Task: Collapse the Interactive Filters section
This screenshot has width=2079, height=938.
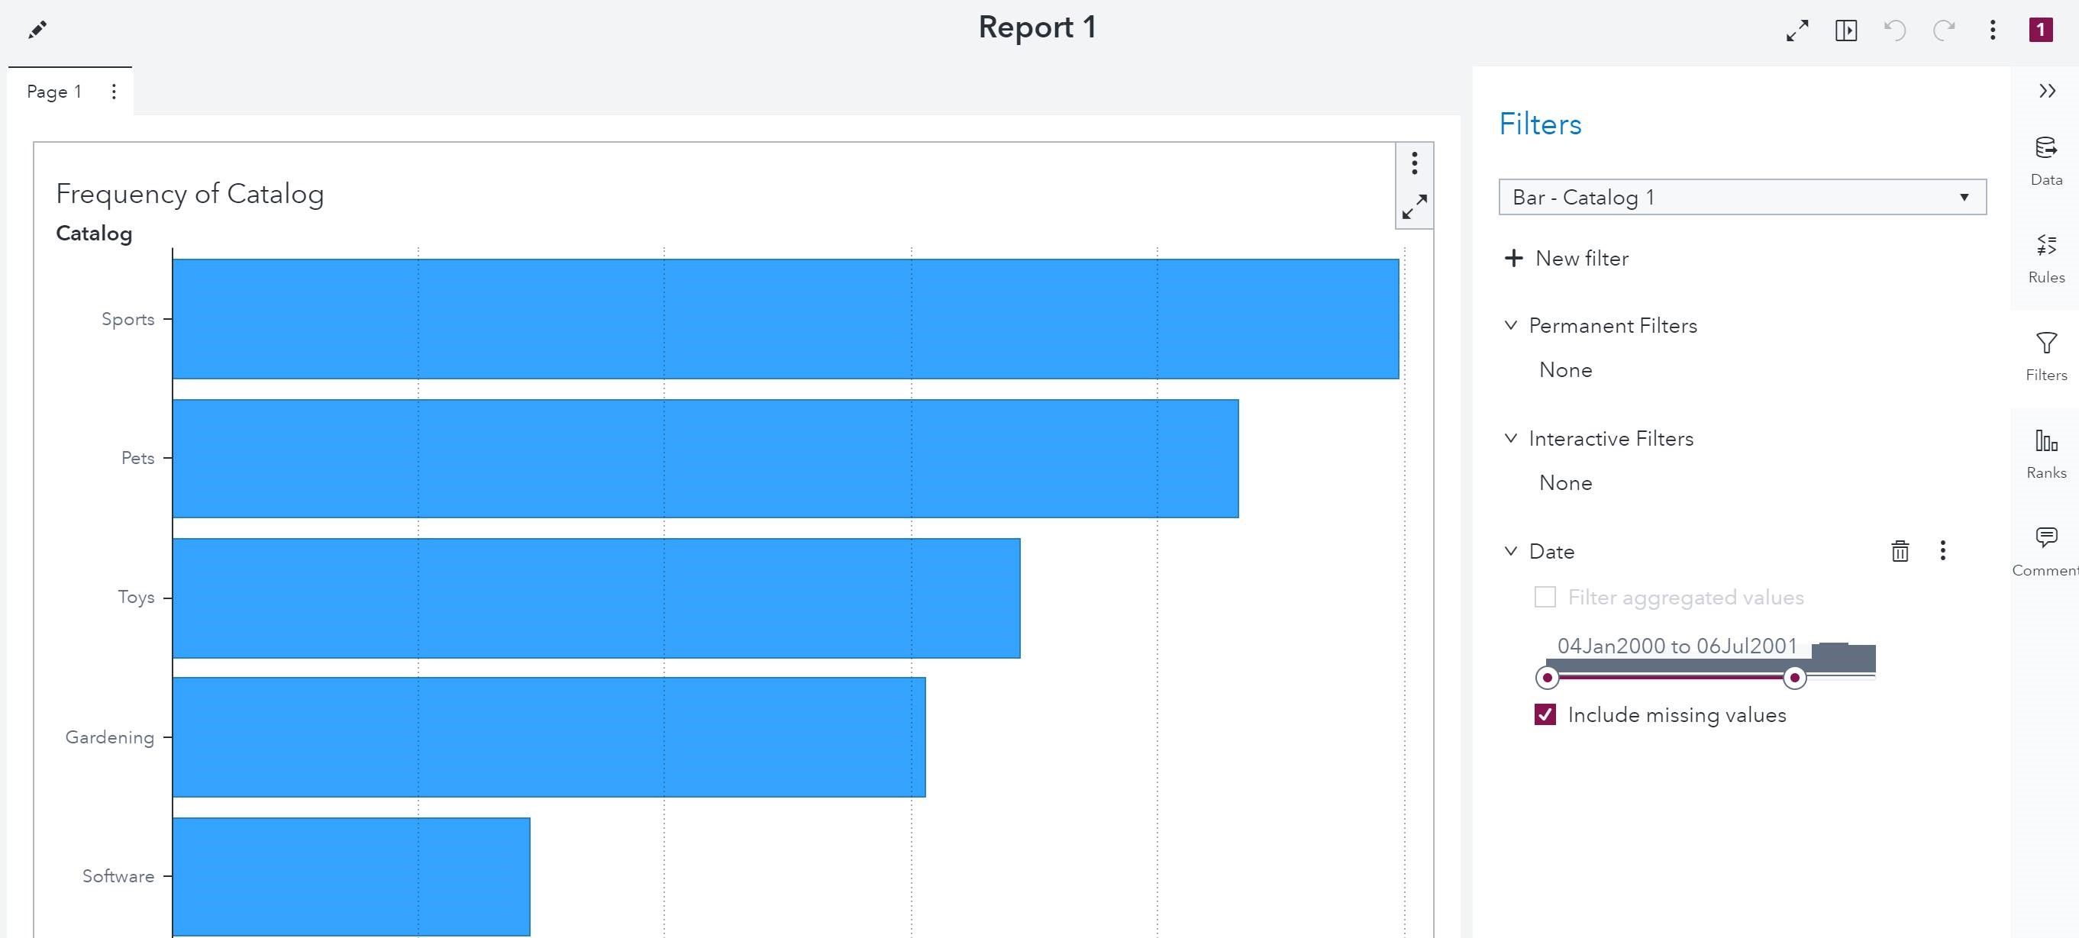Action: 1510,438
